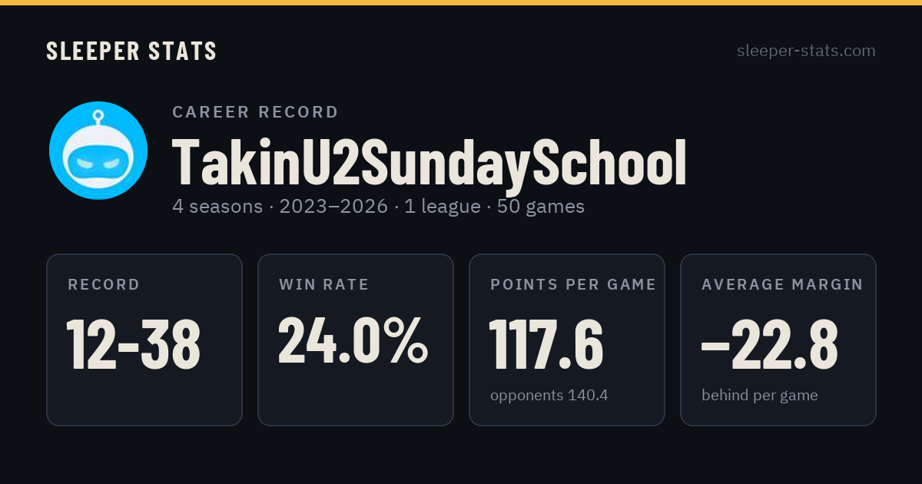Click the WIN RATE card label

(323, 285)
